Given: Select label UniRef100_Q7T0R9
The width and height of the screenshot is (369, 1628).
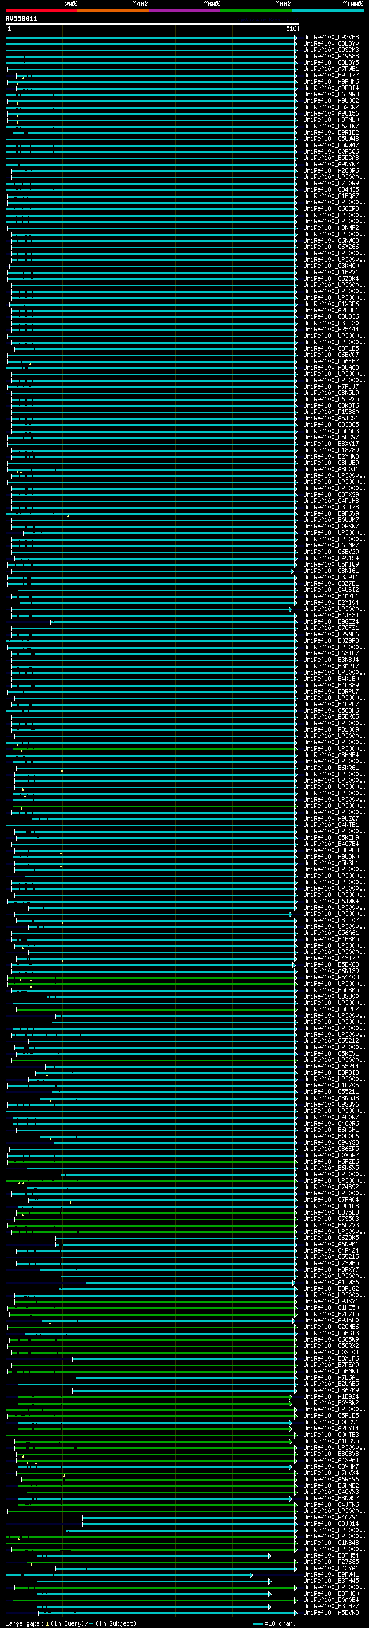Looking at the screenshot, I should (331, 183).
